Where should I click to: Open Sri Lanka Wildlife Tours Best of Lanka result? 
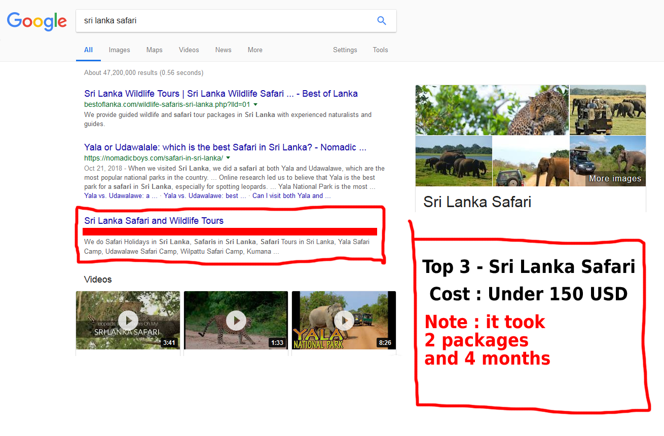point(221,94)
